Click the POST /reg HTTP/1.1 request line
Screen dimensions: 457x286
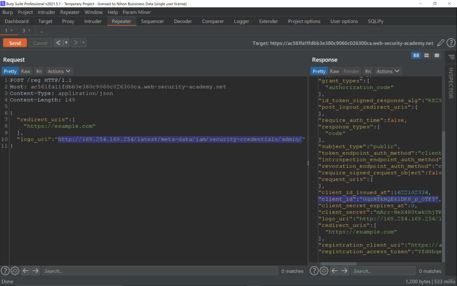point(40,80)
